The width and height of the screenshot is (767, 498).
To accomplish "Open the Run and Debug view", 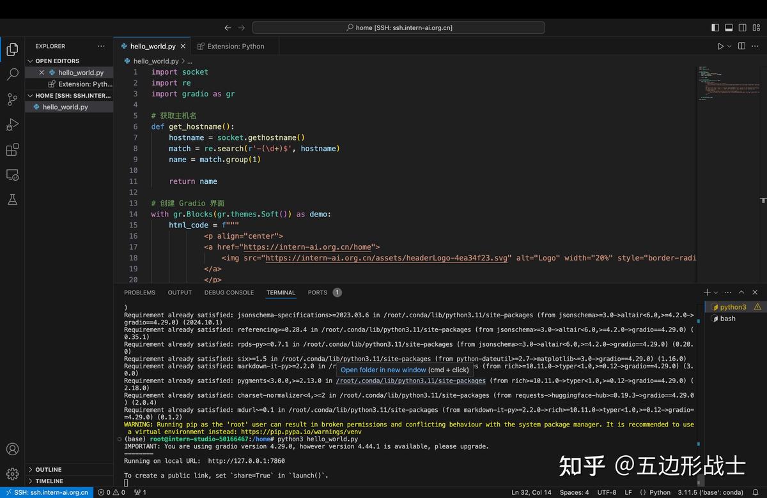I will (12, 124).
